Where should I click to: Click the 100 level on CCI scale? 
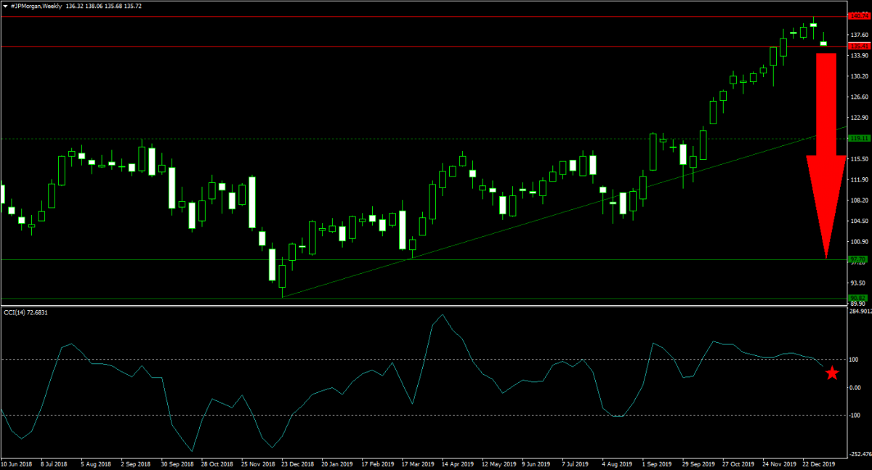coord(855,359)
